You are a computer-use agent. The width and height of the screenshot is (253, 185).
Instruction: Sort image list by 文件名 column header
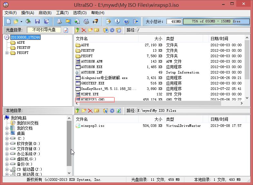tap(107, 39)
